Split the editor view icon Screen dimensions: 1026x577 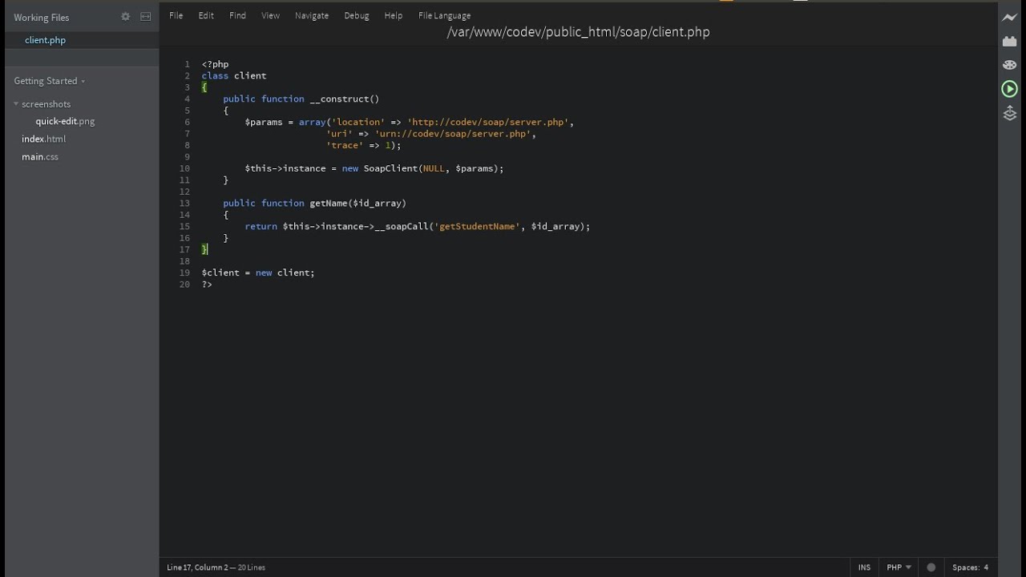(x=145, y=17)
